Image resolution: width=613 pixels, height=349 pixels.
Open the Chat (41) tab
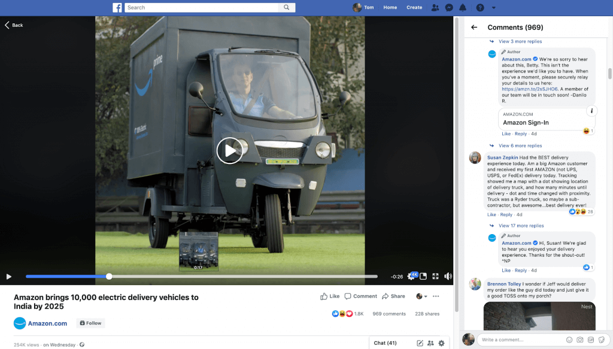tap(385, 343)
